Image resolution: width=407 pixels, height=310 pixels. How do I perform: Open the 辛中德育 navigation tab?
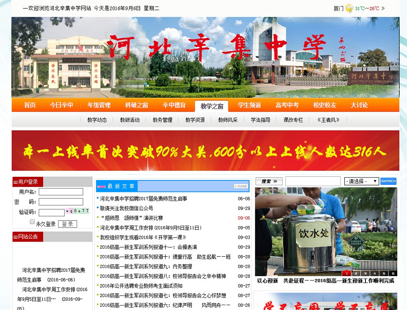point(174,105)
